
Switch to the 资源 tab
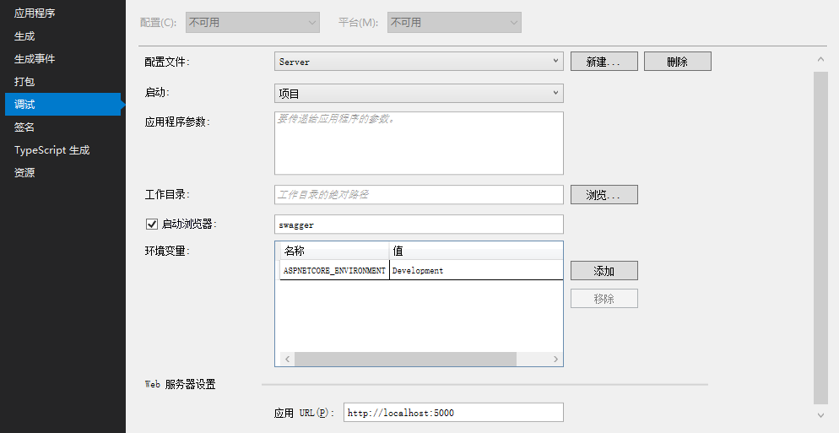pyautogui.click(x=25, y=173)
